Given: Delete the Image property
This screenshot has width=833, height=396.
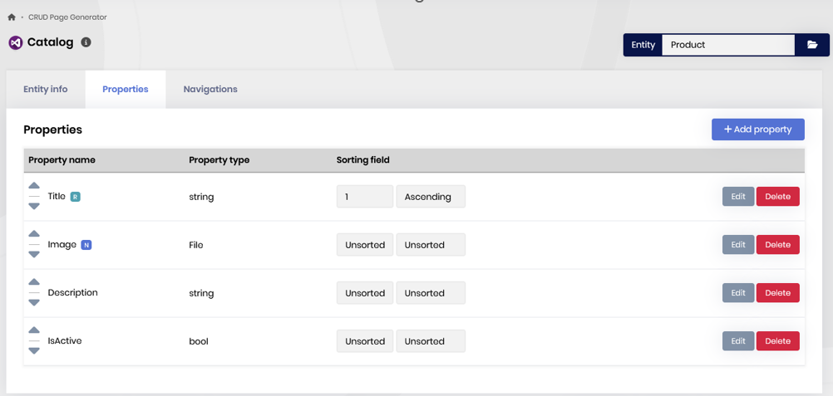Looking at the screenshot, I should [777, 245].
